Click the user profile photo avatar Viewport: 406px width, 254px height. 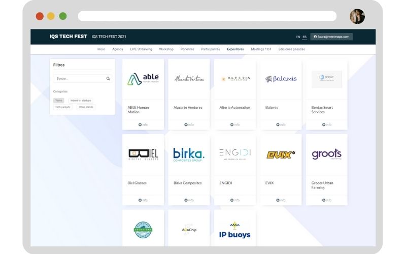[357, 16]
